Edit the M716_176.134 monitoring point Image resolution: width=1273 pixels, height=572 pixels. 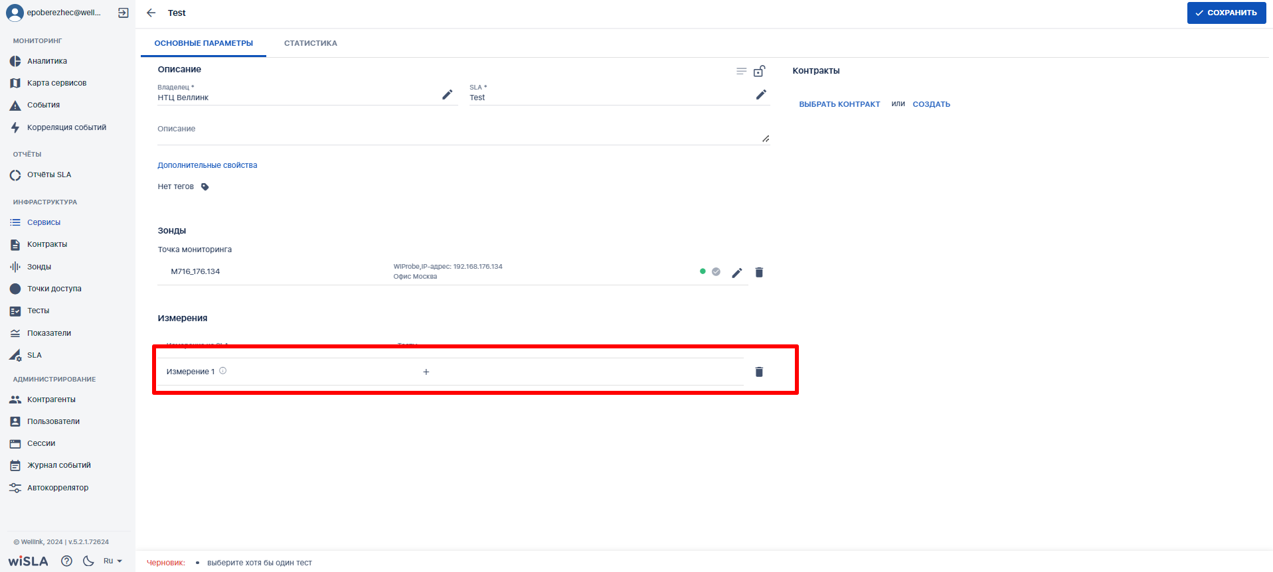pos(736,273)
